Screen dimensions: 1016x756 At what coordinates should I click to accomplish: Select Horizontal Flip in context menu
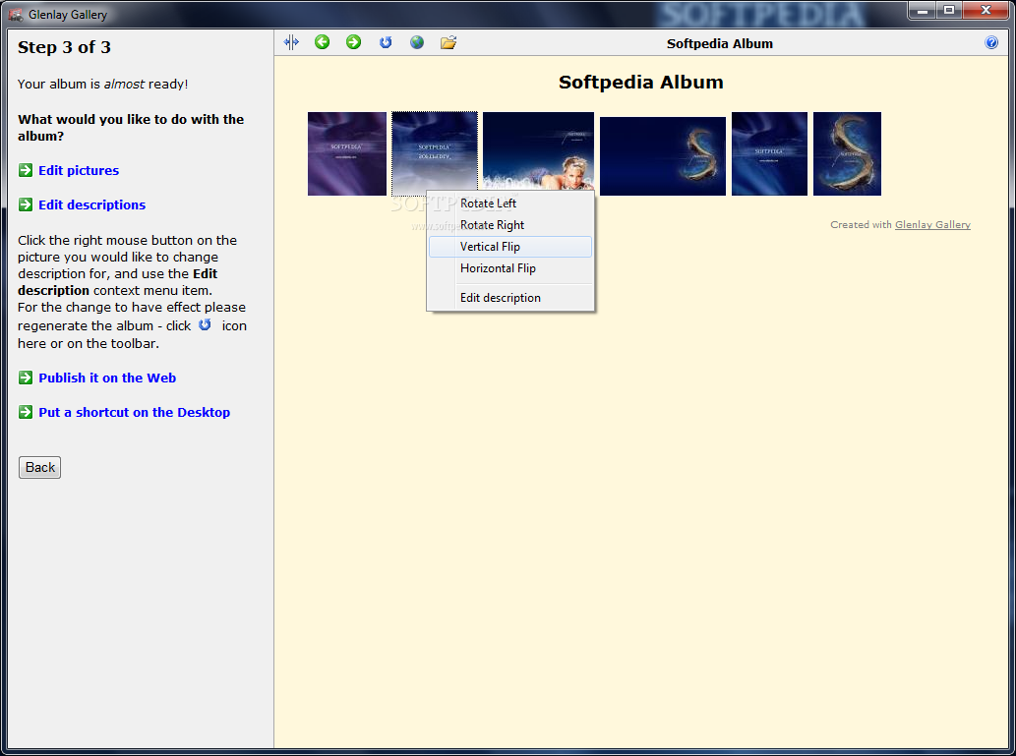(x=509, y=268)
